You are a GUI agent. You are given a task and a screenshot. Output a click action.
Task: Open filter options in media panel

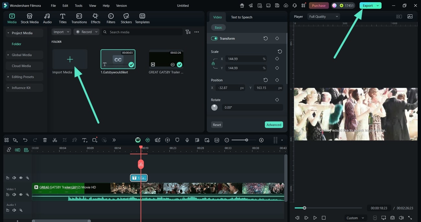188,32
